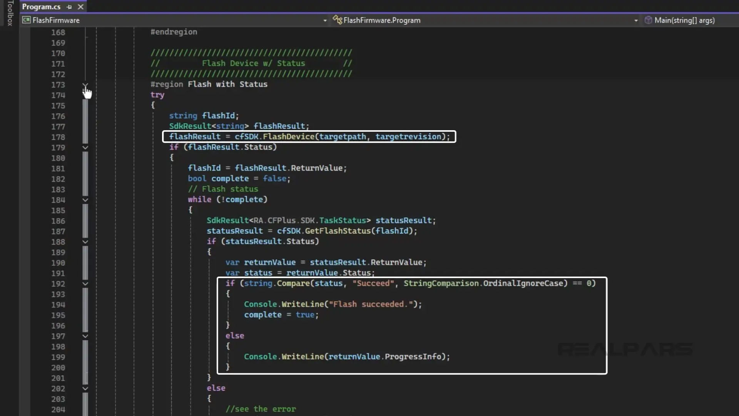Click line number 168 in the gutter
Viewport: 739px width, 416px height.
coord(58,32)
